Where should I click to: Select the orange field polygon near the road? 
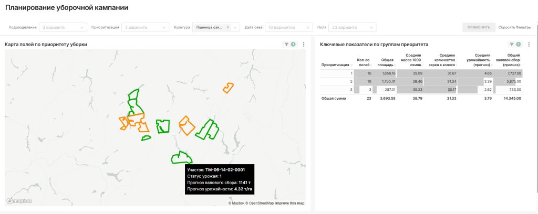click(x=228, y=88)
